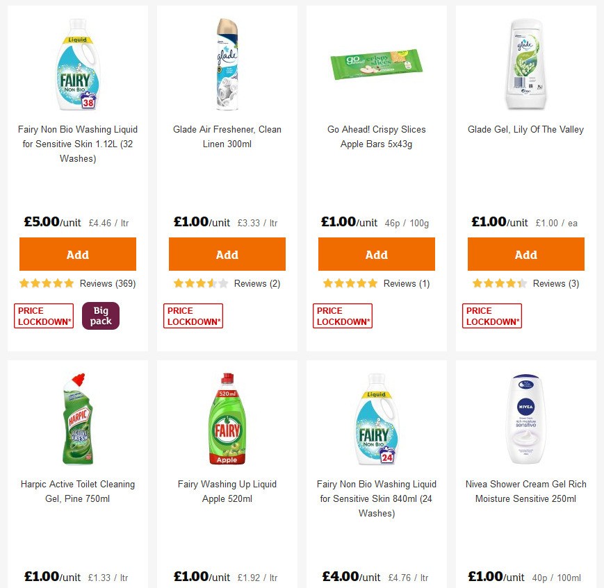604x588 pixels.
Task: Click the PRICE LOCKDOWN badge under Fairy washing liquid
Action: pyautogui.click(x=43, y=315)
